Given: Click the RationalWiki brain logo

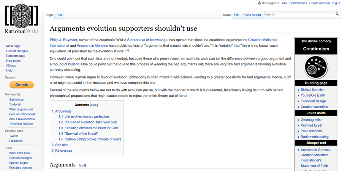Looking at the screenshot, I should click(x=21, y=20).
